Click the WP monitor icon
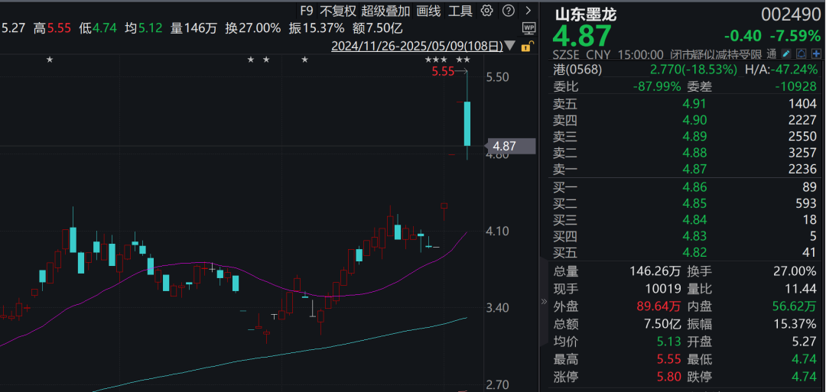The width and height of the screenshot is (826, 392). coord(528,28)
